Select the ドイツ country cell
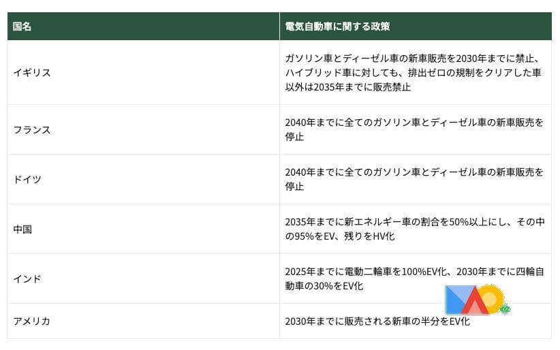560x350 pixels. (x=27, y=179)
